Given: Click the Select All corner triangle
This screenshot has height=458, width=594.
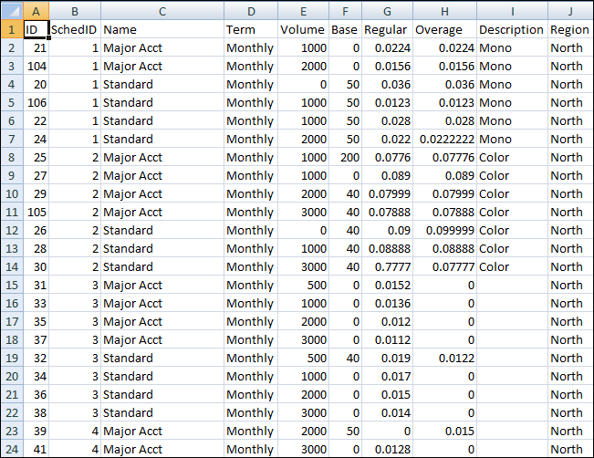Looking at the screenshot, I should point(12,11).
